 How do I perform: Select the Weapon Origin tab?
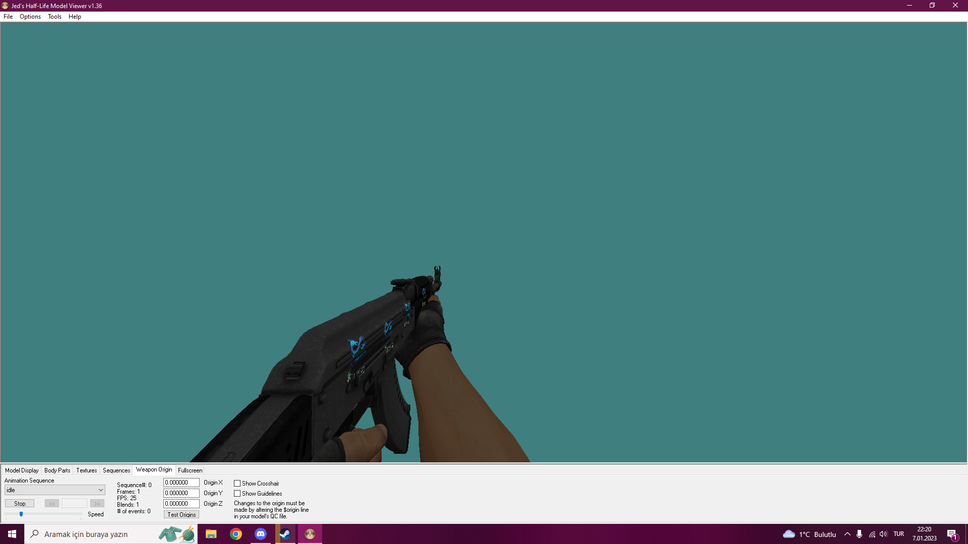(x=154, y=470)
